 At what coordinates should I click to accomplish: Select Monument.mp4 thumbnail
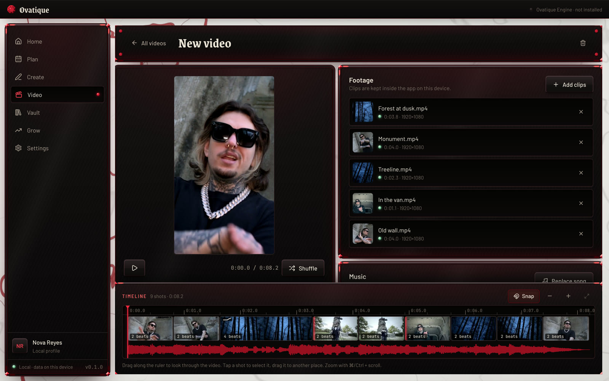(363, 142)
